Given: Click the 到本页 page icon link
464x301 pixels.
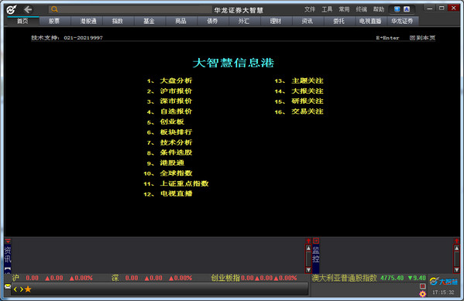Looking at the screenshot, I should click(x=422, y=38).
